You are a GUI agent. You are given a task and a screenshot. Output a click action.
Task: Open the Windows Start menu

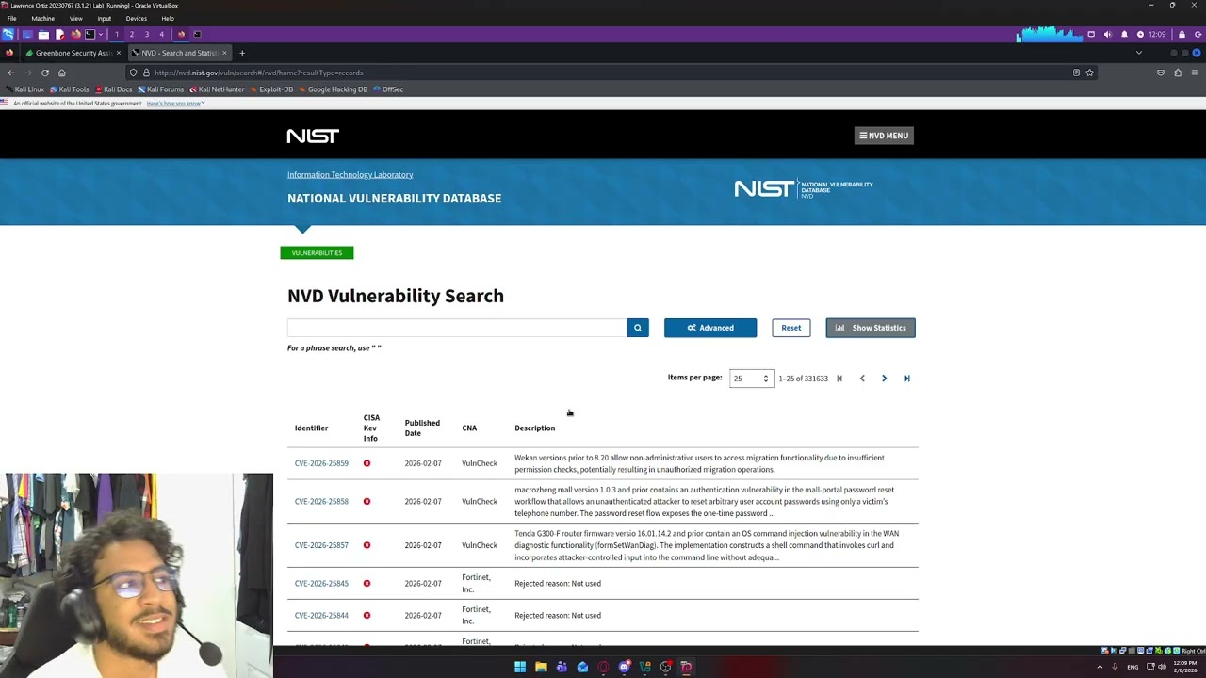[520, 667]
